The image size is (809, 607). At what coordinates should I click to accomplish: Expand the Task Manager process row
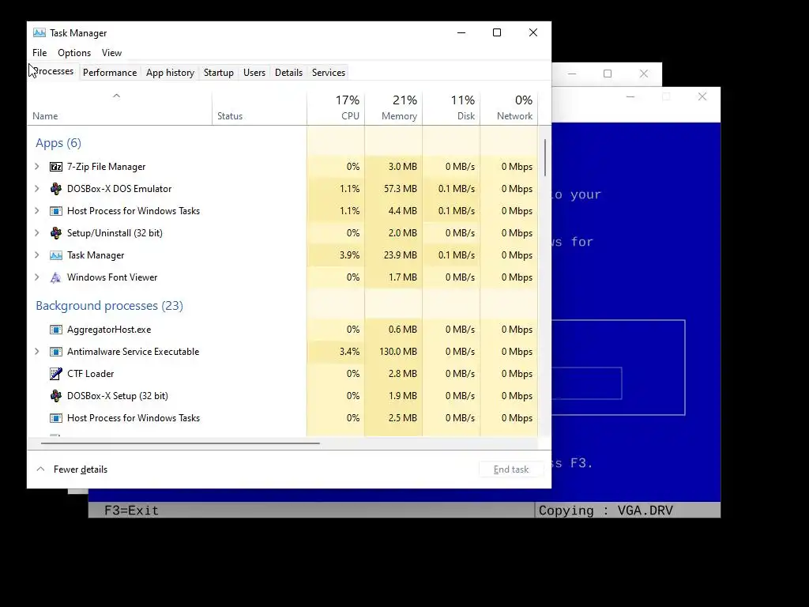36,255
